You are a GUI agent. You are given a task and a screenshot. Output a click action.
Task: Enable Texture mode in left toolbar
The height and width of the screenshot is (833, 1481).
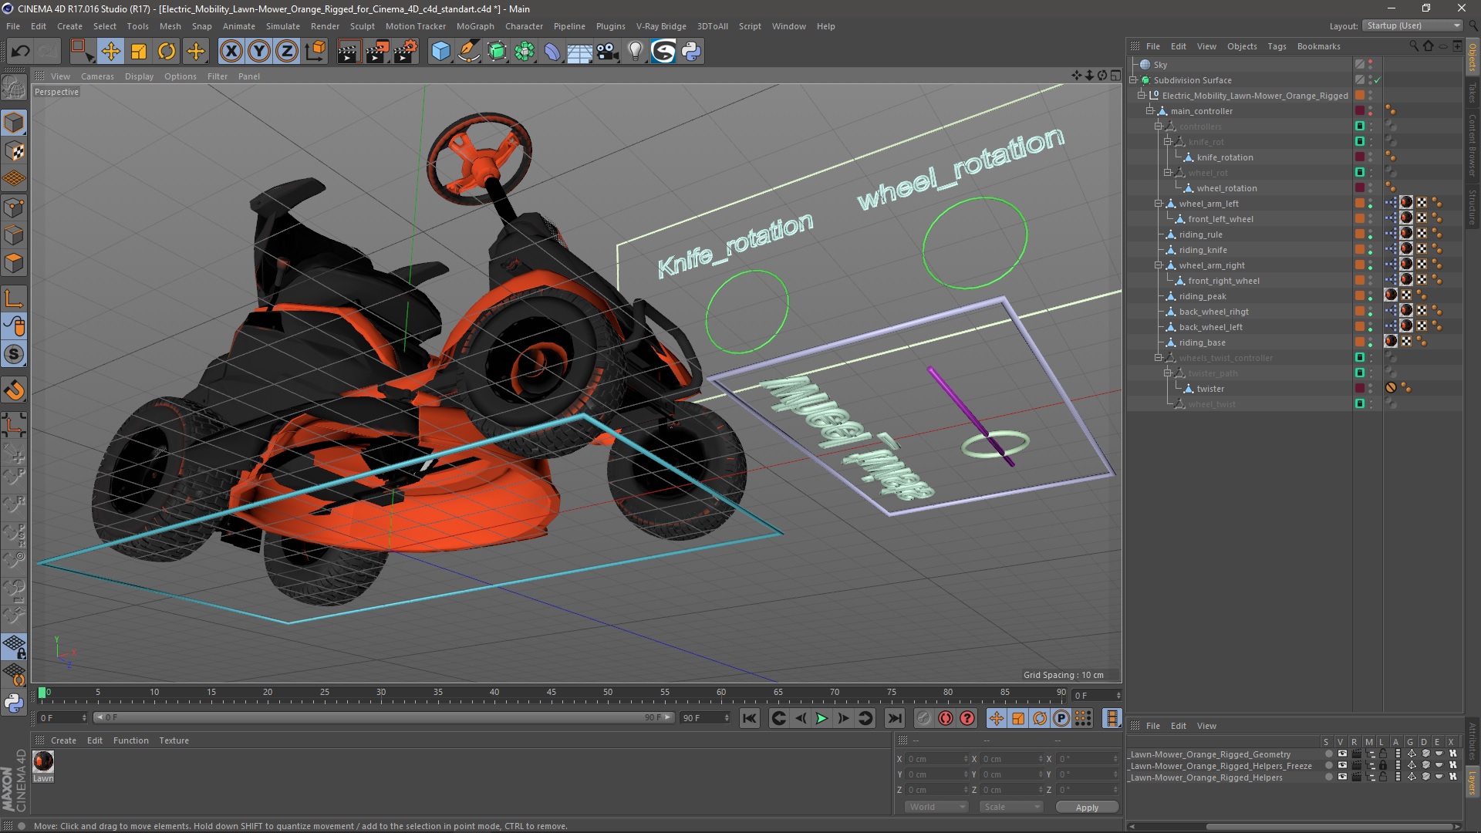(x=14, y=151)
